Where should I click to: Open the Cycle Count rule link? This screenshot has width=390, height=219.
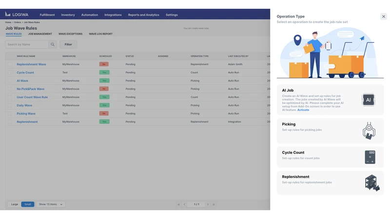(25, 73)
